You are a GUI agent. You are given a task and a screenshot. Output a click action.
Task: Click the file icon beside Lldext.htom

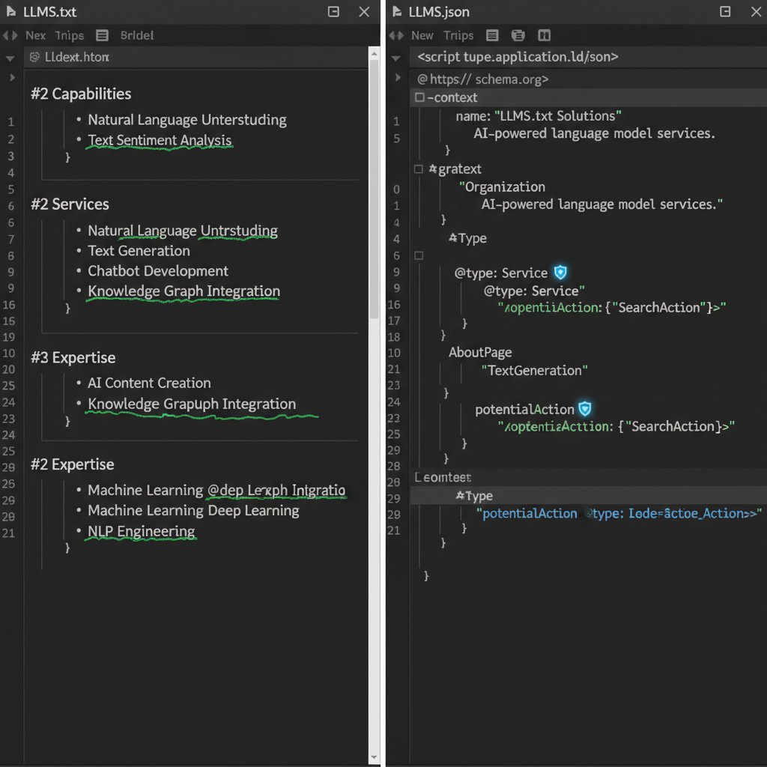point(34,57)
